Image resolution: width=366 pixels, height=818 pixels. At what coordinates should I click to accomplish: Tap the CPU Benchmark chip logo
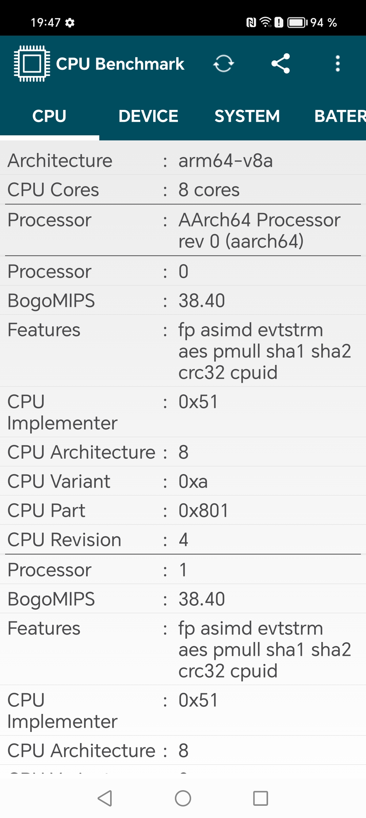[x=32, y=64]
